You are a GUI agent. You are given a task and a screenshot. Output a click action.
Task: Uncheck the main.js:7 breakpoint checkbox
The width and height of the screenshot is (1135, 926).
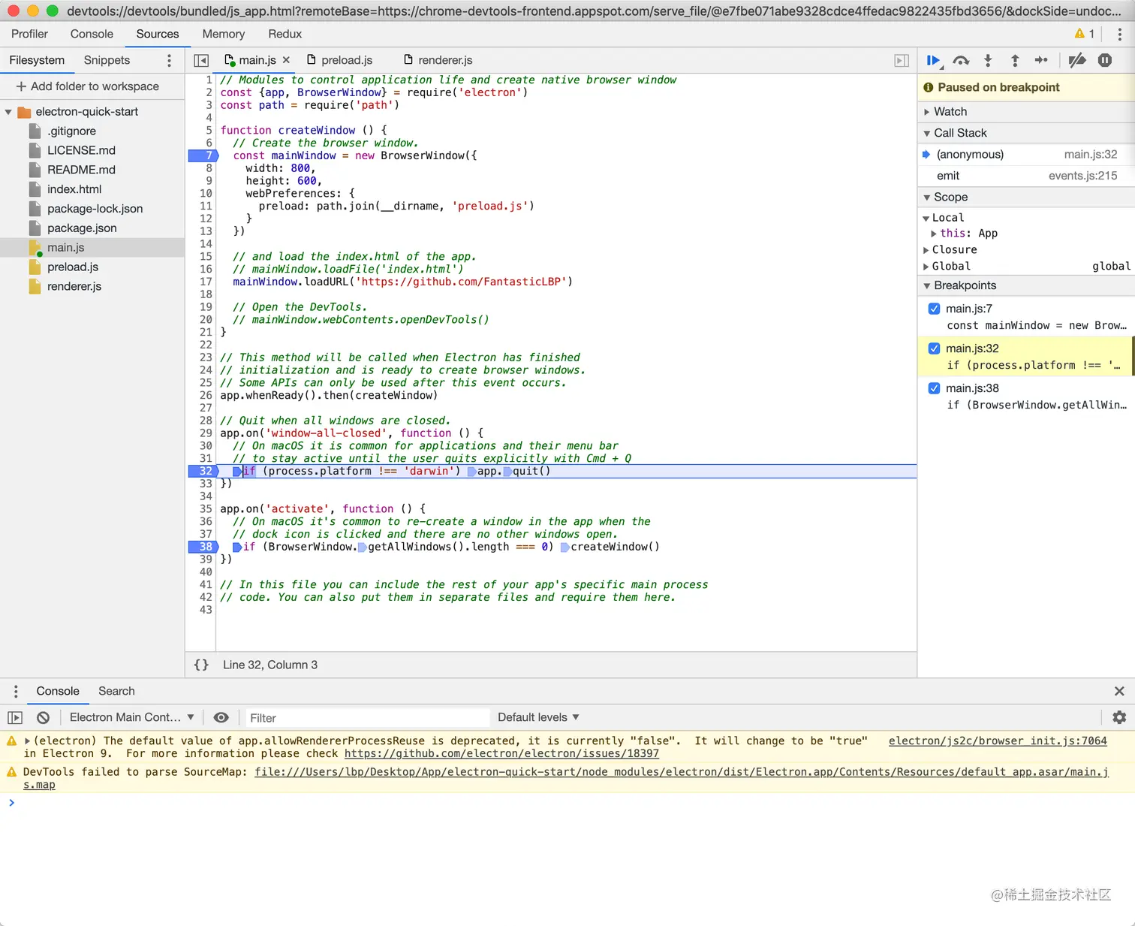(x=935, y=309)
